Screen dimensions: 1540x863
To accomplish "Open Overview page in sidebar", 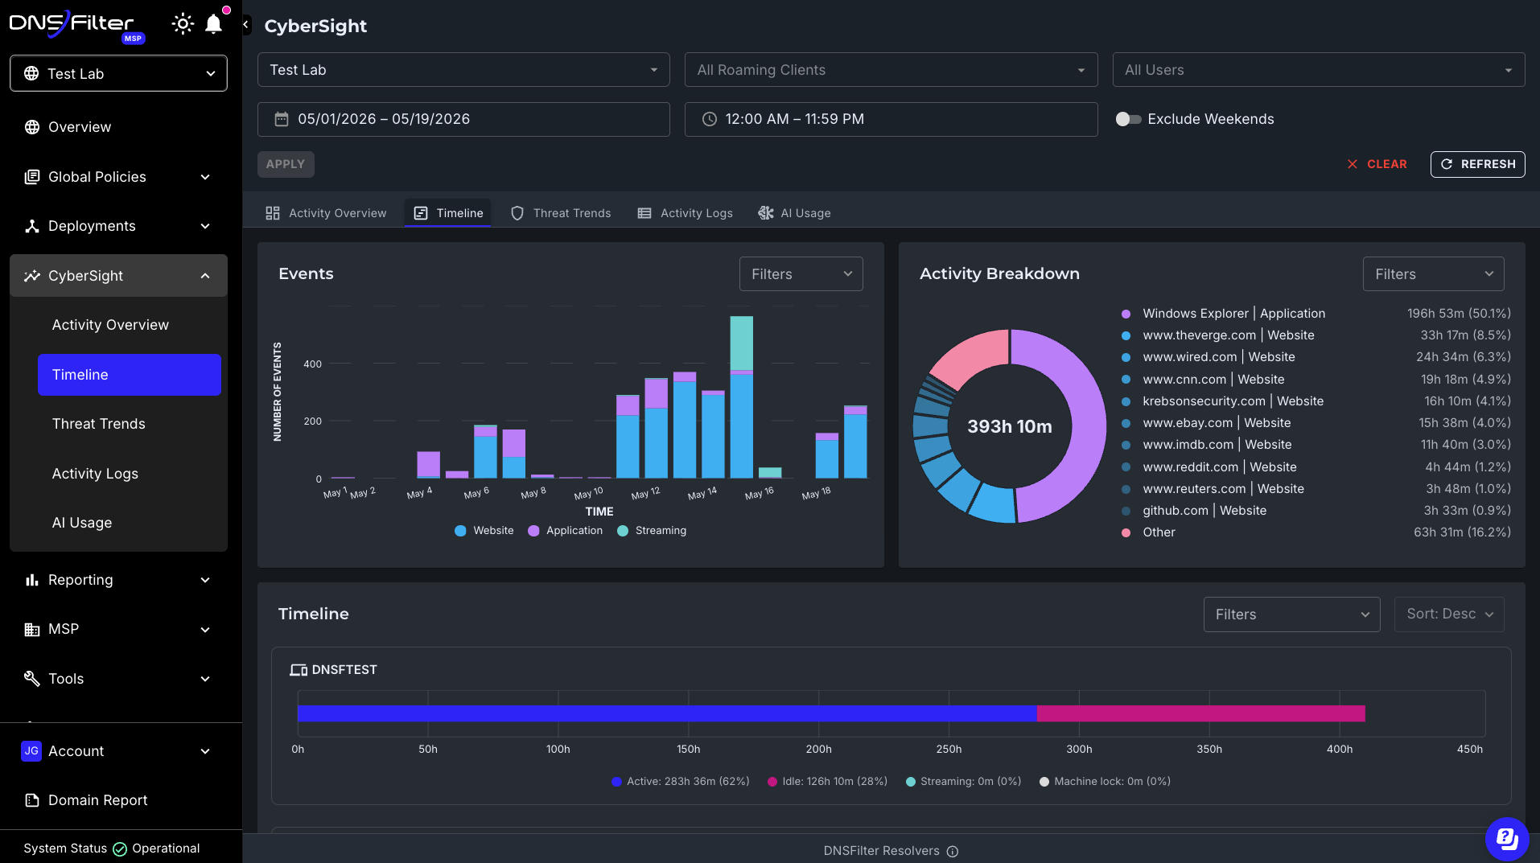I will click(x=118, y=127).
